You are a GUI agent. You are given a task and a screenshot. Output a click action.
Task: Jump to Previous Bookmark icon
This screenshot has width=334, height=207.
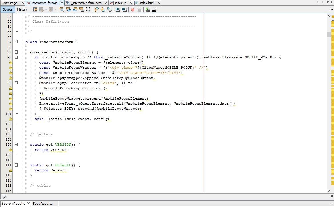click(x=96, y=10)
